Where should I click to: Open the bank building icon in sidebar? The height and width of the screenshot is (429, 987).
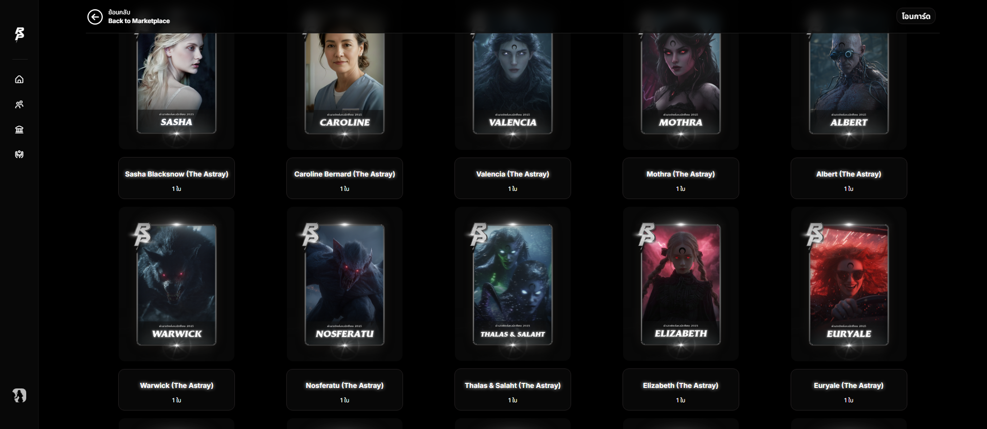point(19,130)
